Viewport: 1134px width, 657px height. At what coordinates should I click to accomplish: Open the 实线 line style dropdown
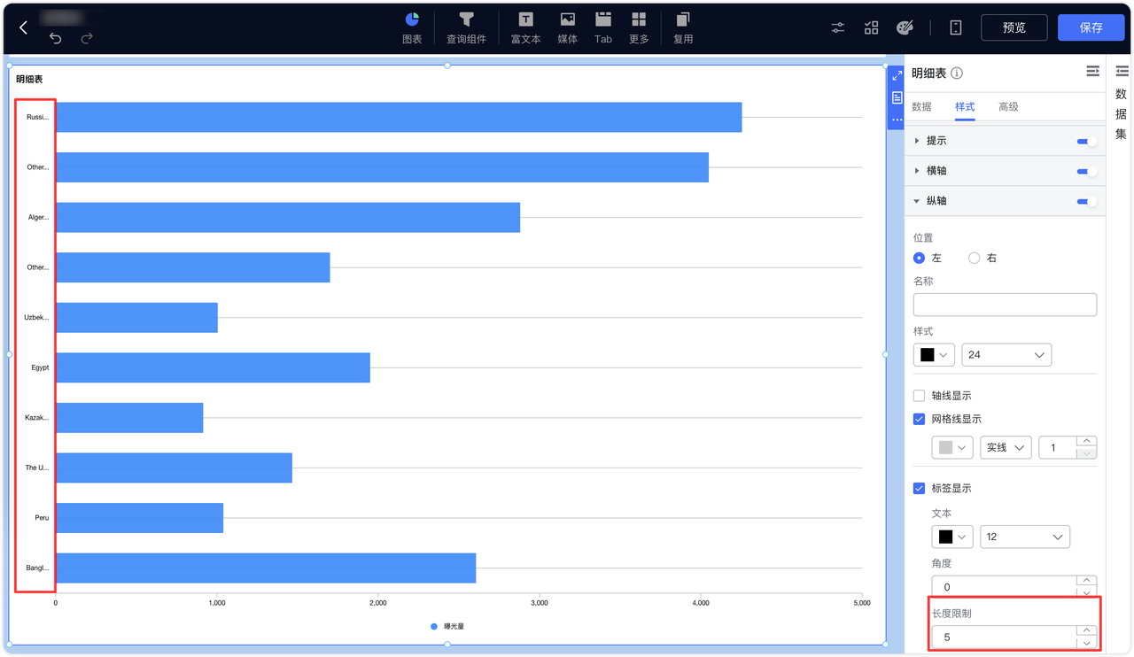click(x=1006, y=447)
